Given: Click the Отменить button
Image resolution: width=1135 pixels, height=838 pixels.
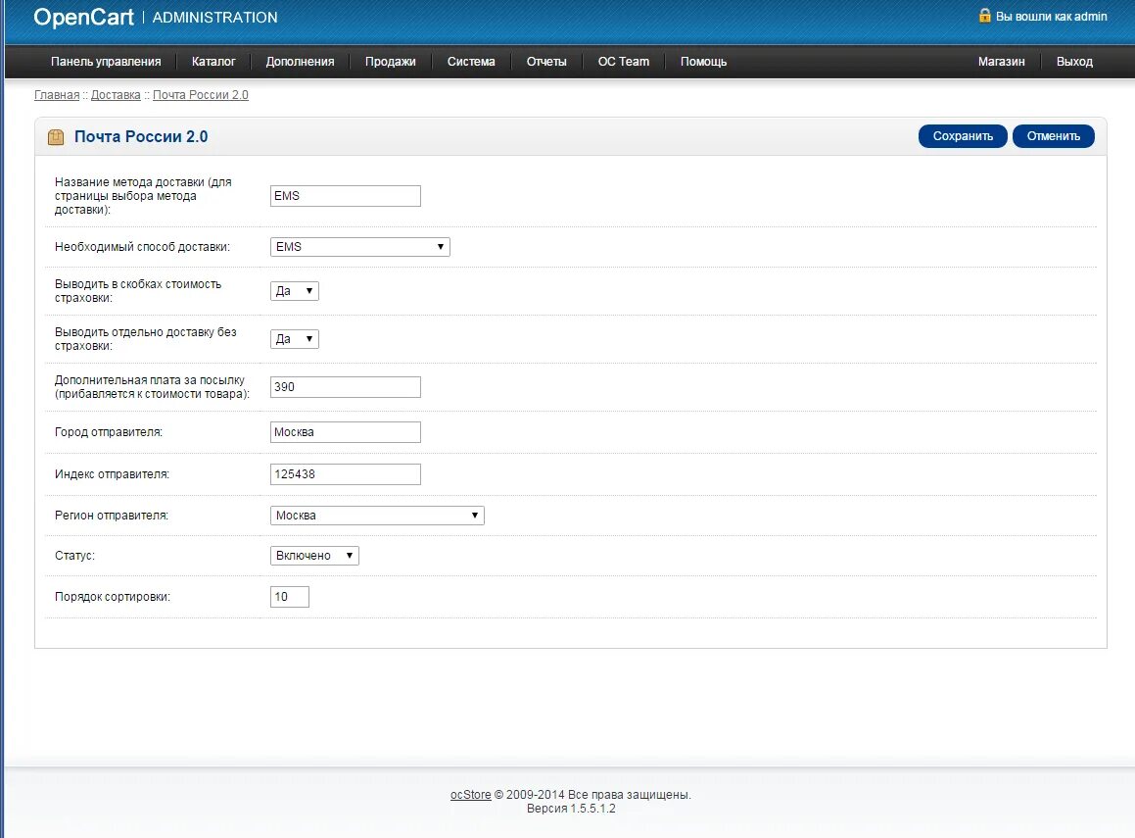Looking at the screenshot, I should [x=1053, y=136].
